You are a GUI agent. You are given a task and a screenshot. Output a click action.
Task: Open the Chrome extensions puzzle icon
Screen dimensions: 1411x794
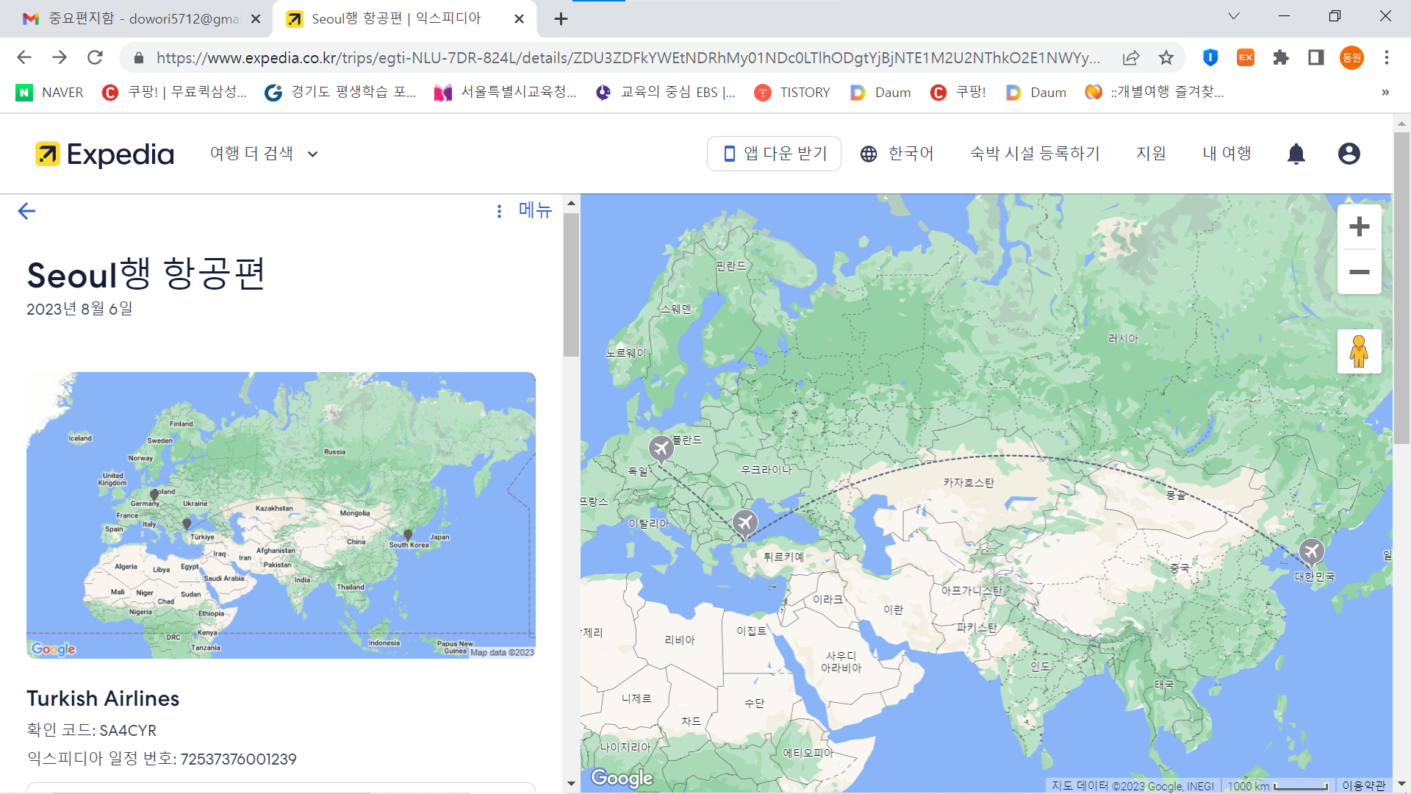pos(1281,57)
